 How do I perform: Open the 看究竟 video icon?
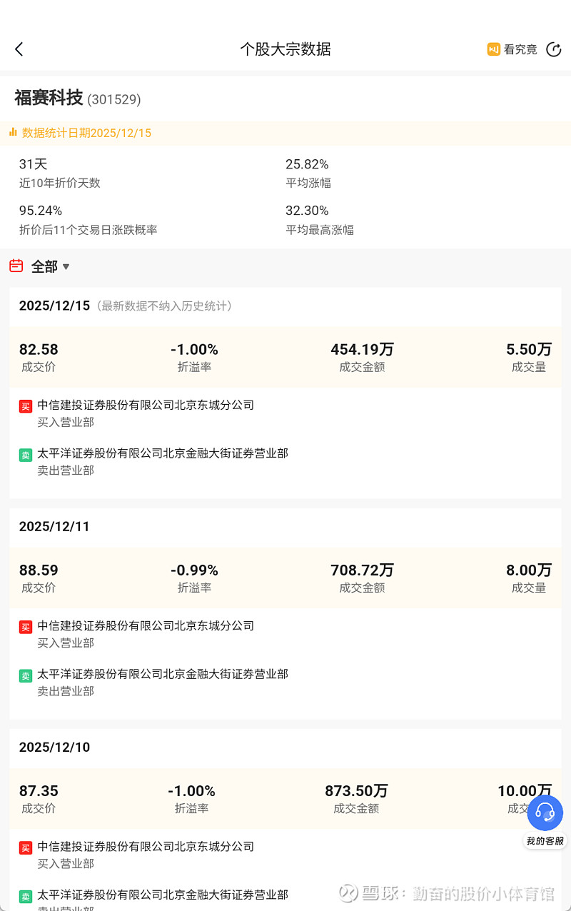click(x=493, y=49)
